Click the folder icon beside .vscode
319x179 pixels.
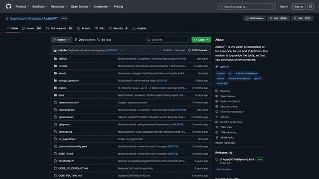tap(55, 66)
